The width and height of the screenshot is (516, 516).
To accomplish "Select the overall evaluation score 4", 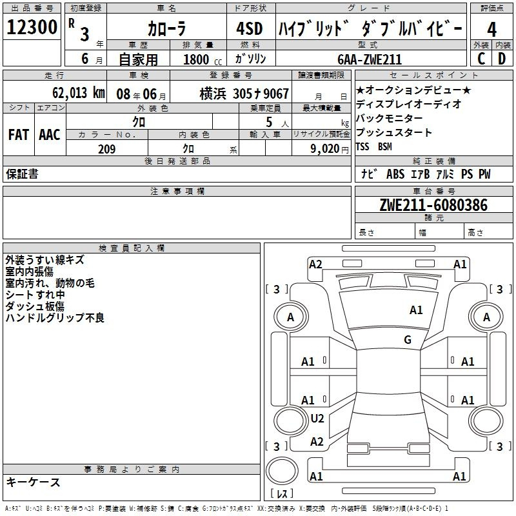I will point(491,29).
